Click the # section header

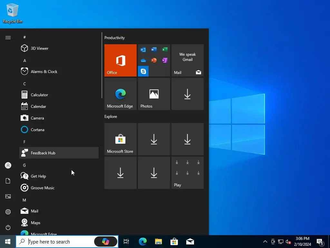coord(24,37)
